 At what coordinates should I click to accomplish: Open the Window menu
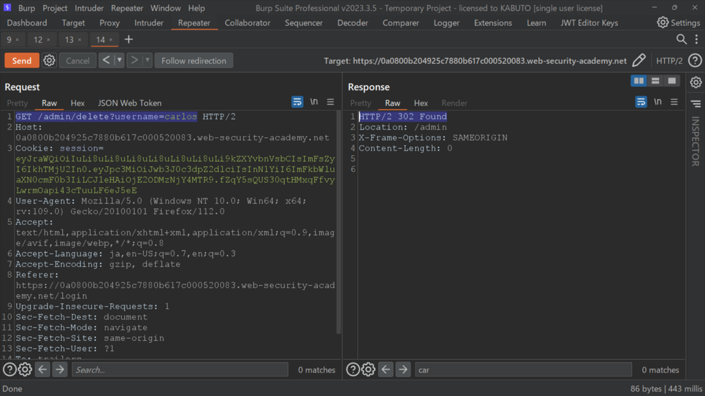pyautogui.click(x=166, y=8)
